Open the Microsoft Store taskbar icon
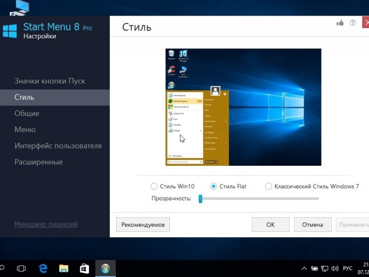This screenshot has width=369, height=277. pos(84,268)
